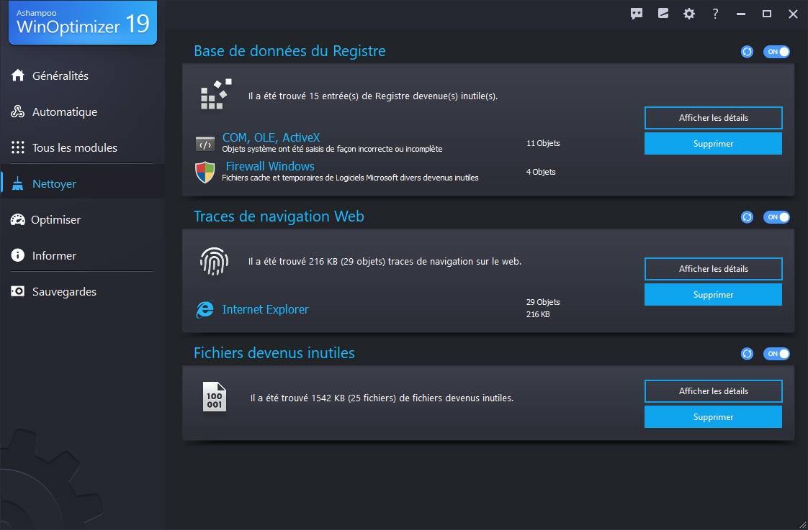The width and height of the screenshot is (808, 530).
Task: Click the Informer info icon
Action: pyautogui.click(x=18, y=255)
